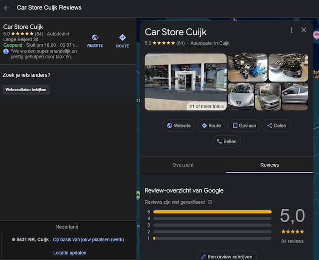Screen dimensions: 319x260
Task: Select the Reviews tab
Action: point(269,165)
